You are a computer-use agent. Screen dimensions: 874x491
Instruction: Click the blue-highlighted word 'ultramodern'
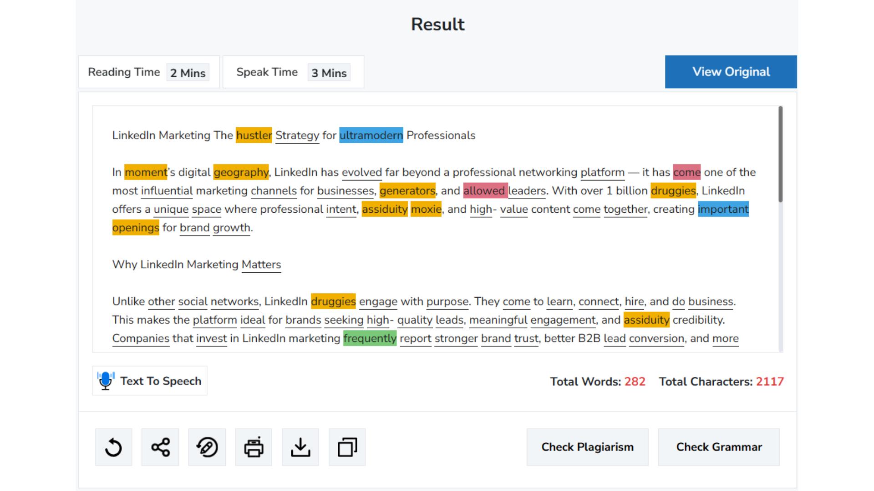(x=371, y=135)
